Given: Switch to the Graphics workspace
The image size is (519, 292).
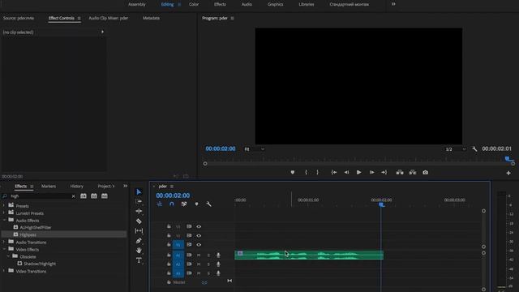Looking at the screenshot, I should (x=275, y=4).
